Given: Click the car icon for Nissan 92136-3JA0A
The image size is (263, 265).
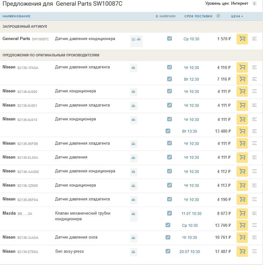Looking at the screenshot, I should click(133, 238).
